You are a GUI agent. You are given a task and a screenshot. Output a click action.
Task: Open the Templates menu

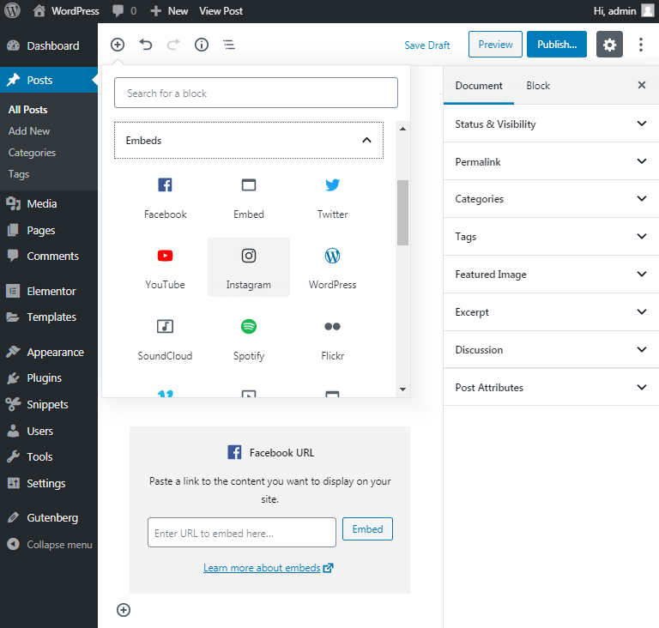pos(49,317)
